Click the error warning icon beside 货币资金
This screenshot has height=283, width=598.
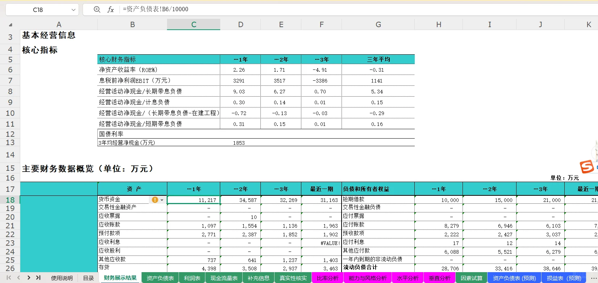click(155, 200)
